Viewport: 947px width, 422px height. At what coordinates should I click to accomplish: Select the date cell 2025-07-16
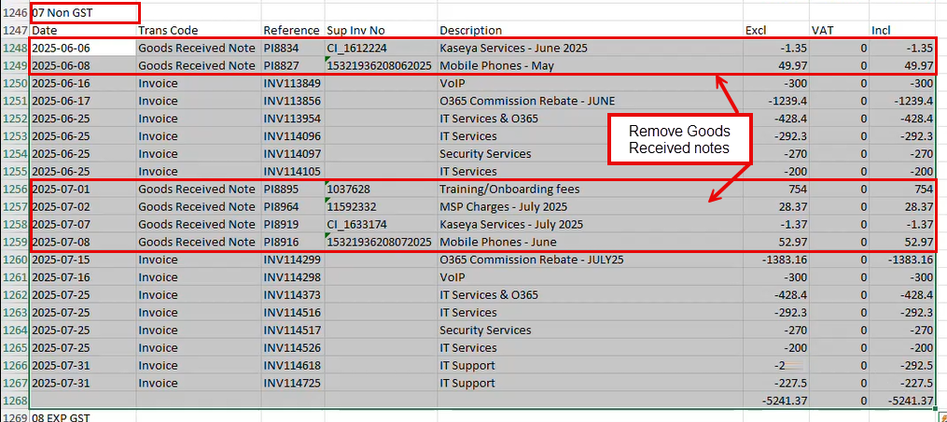[x=61, y=277]
